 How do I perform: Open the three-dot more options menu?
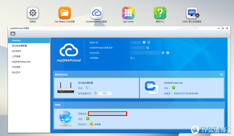pyautogui.click(x=226, y=34)
